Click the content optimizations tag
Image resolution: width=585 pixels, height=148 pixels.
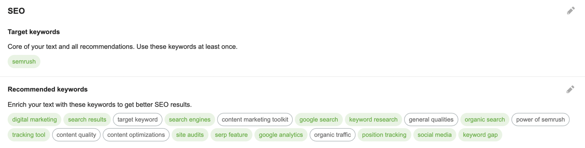(x=136, y=135)
